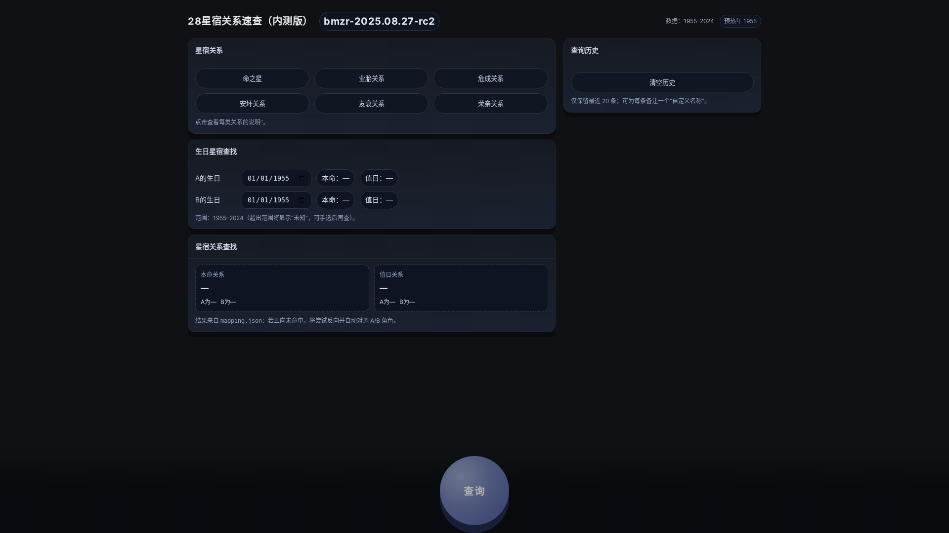
Task: Click the 28星宿关系速查 title
Action: coord(249,21)
